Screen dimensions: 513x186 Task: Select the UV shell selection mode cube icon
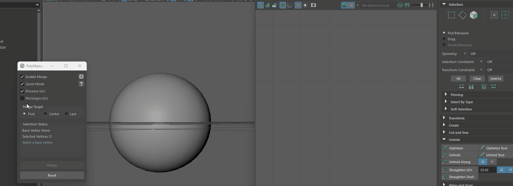coord(474,15)
